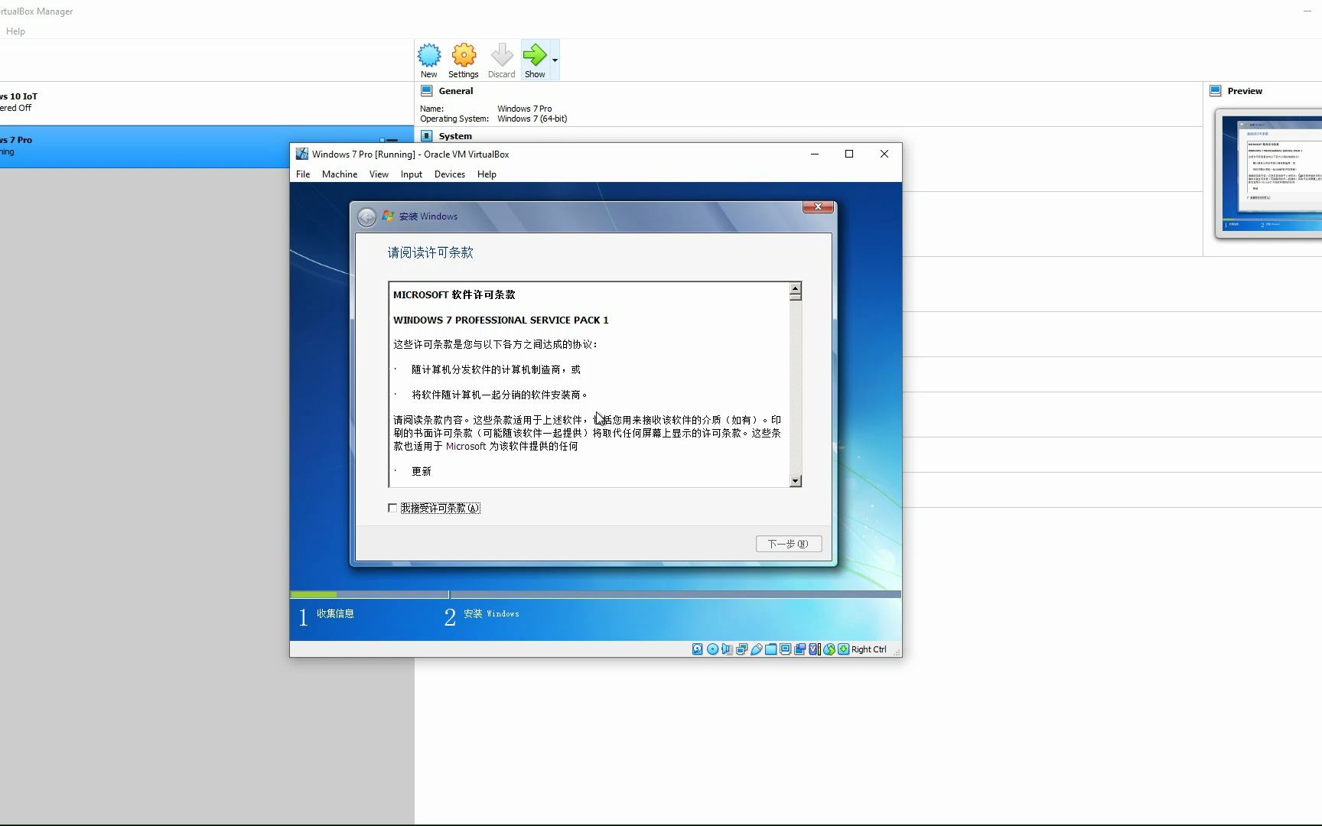Click the shared folders status icon
Viewport: 1322px width, 826px height.
(771, 649)
